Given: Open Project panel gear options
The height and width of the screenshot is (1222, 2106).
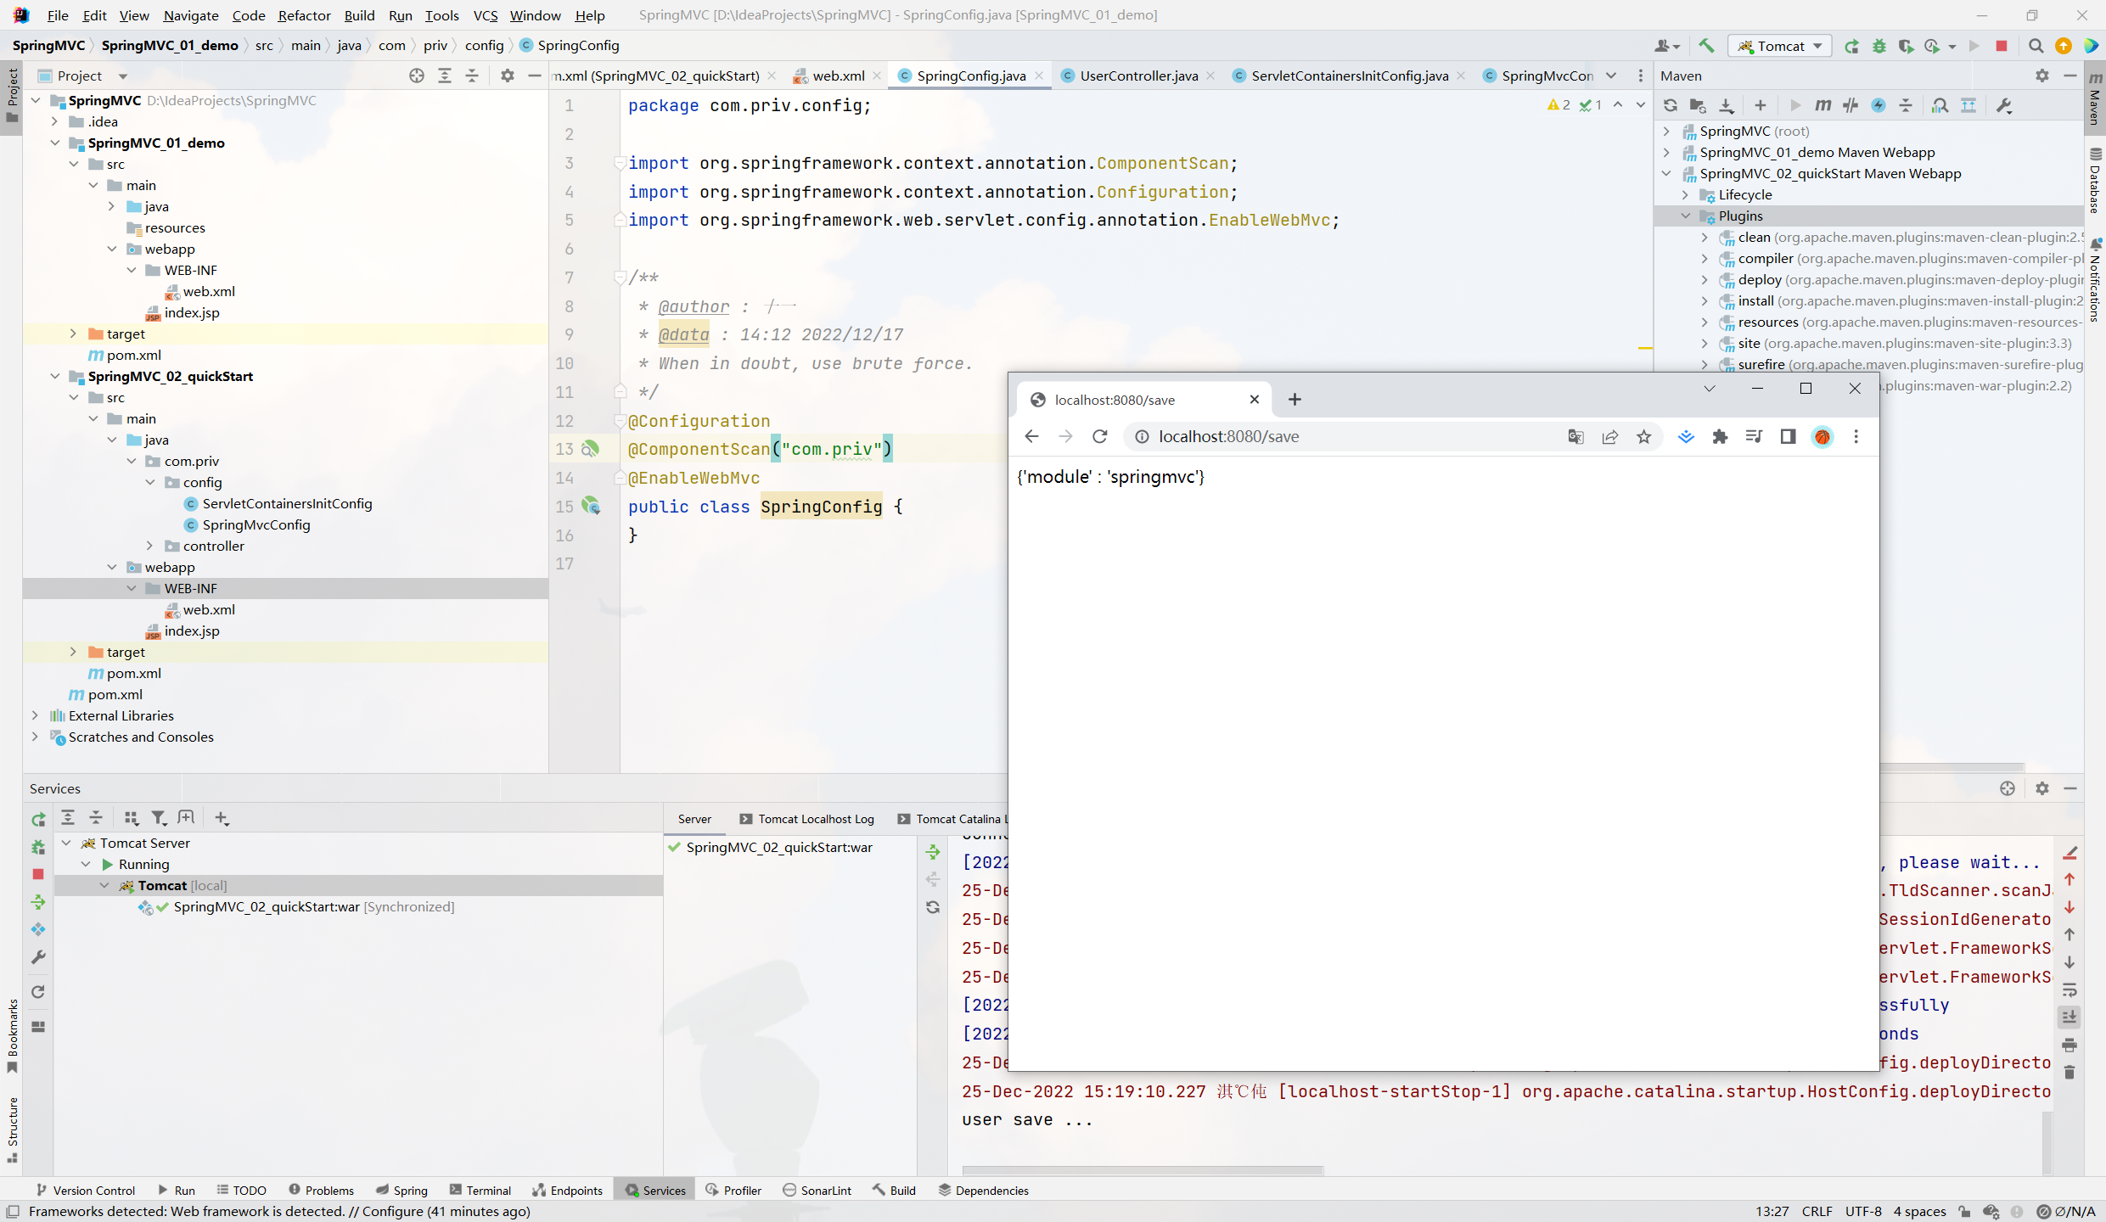Looking at the screenshot, I should point(508,76).
